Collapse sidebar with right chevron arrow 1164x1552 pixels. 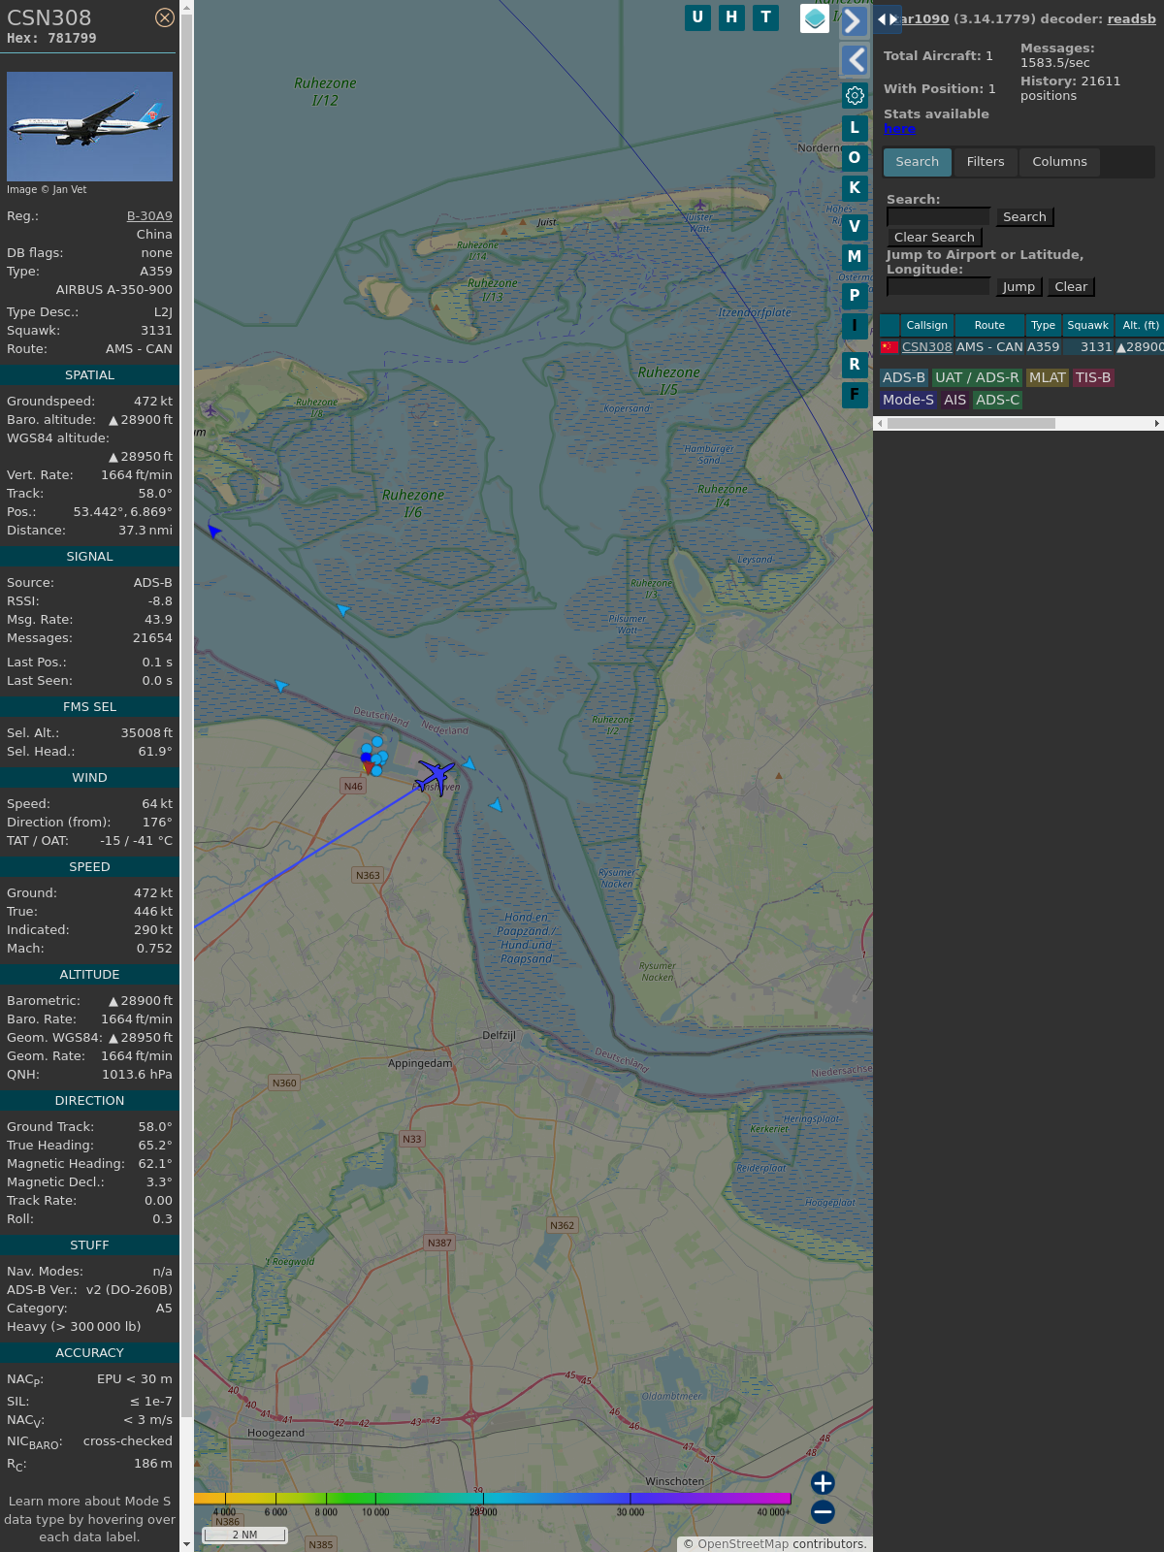click(854, 21)
